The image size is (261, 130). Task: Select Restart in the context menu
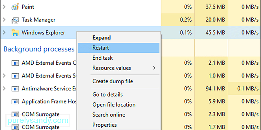click(118, 48)
